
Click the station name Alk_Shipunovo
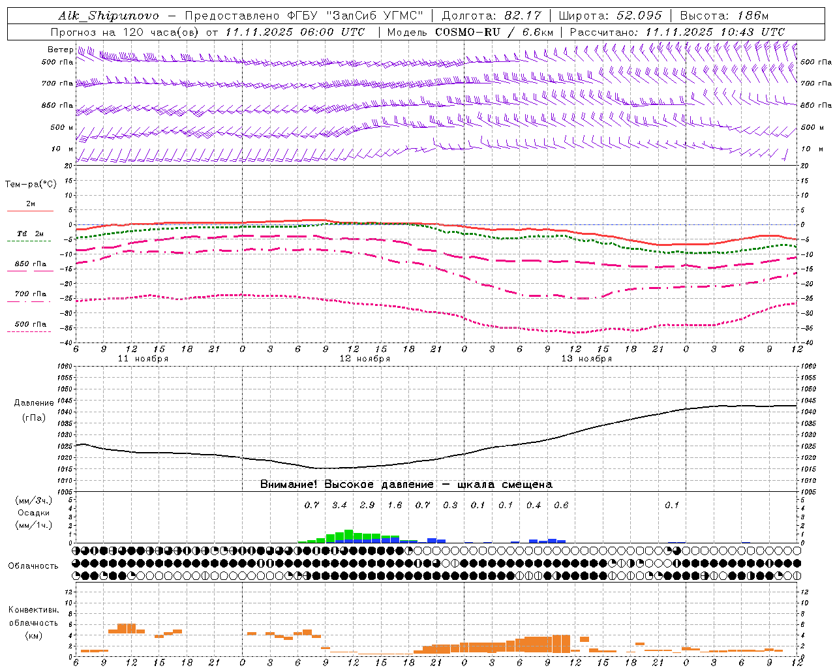point(108,16)
